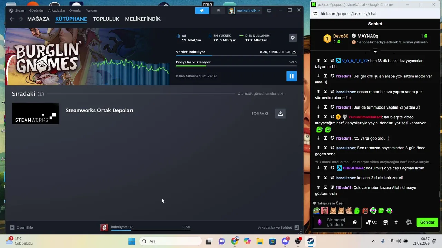Click shield icon on 'kolların 2 si' message
The image size is (442, 248).
332,178
